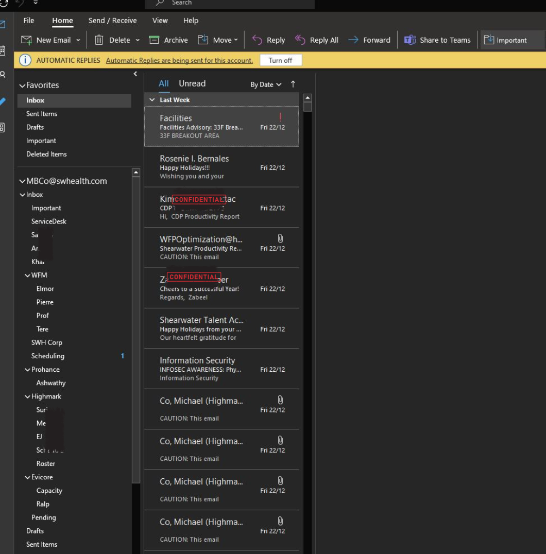546x554 pixels.
Task: Click the Automatic Replies notification link
Action: point(179,60)
